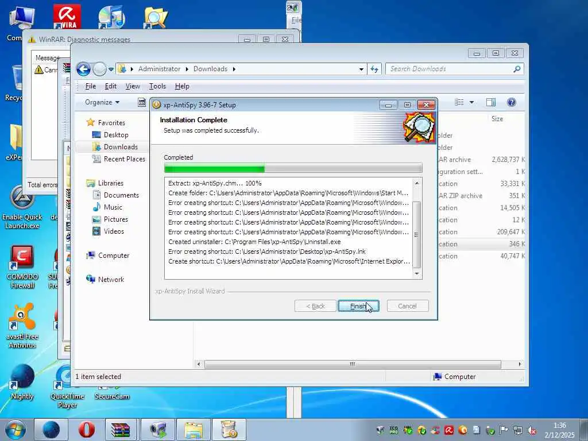Expand the Organize dropdown

(102, 102)
